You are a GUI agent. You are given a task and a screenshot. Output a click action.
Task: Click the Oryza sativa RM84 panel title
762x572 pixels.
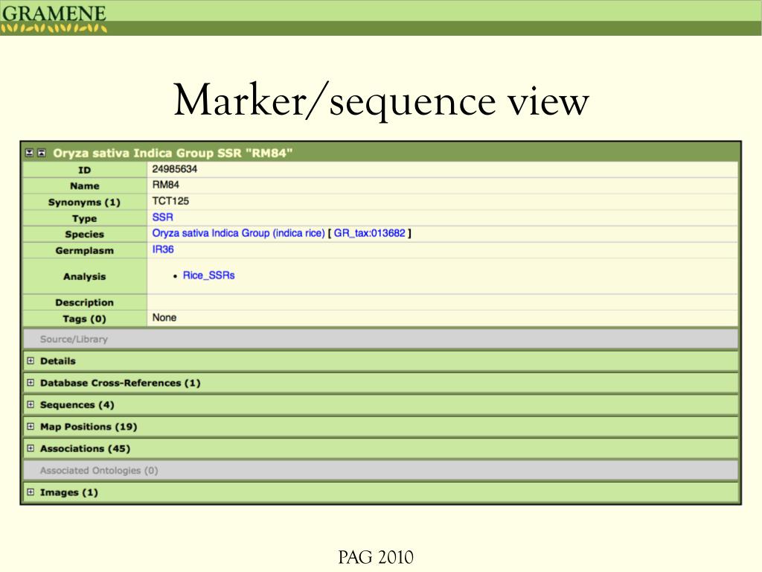click(173, 153)
